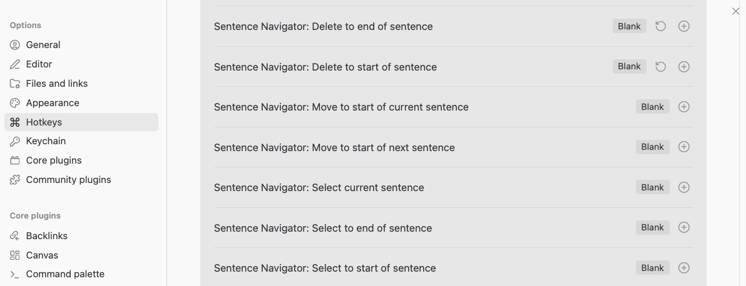Restore default for Delete to end of sentence
The width and height of the screenshot is (746, 286).
pos(660,26)
